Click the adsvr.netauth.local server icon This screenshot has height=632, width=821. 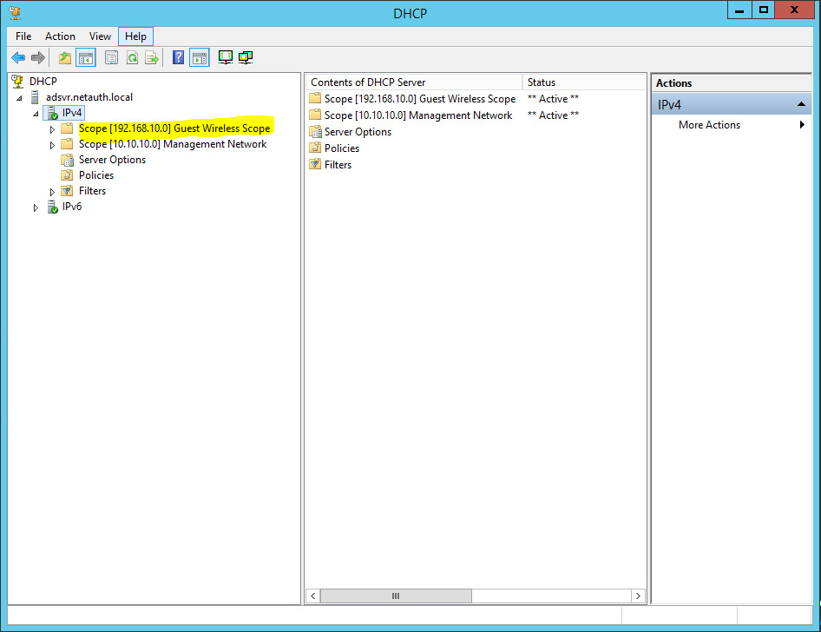[x=35, y=97]
